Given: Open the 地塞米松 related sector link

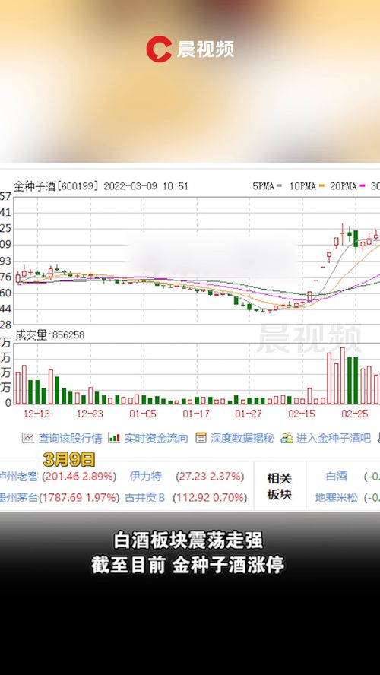Looking at the screenshot, I should tap(337, 498).
